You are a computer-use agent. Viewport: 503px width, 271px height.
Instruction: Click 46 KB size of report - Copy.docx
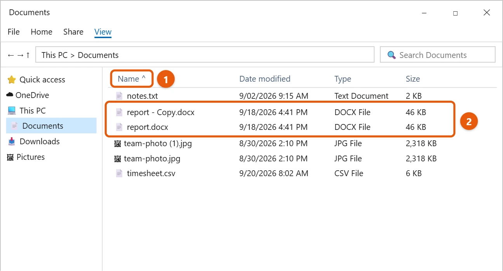(x=416, y=112)
